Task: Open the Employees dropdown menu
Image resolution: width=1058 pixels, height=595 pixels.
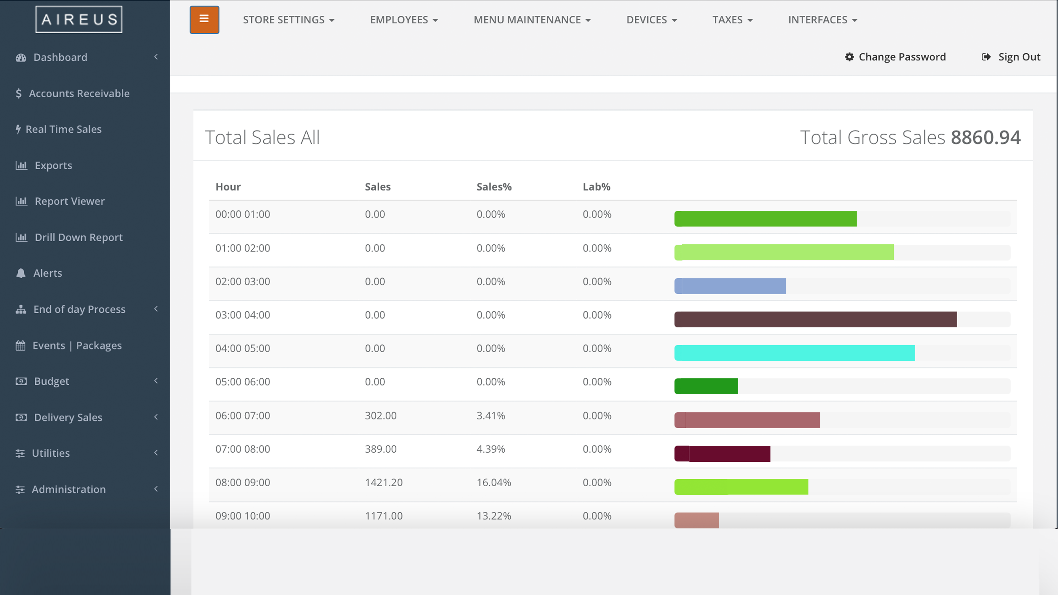Action: coord(404,20)
